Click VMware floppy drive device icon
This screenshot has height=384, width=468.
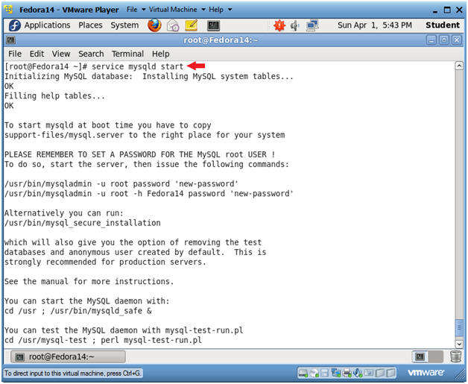pyautogui.click(x=325, y=373)
